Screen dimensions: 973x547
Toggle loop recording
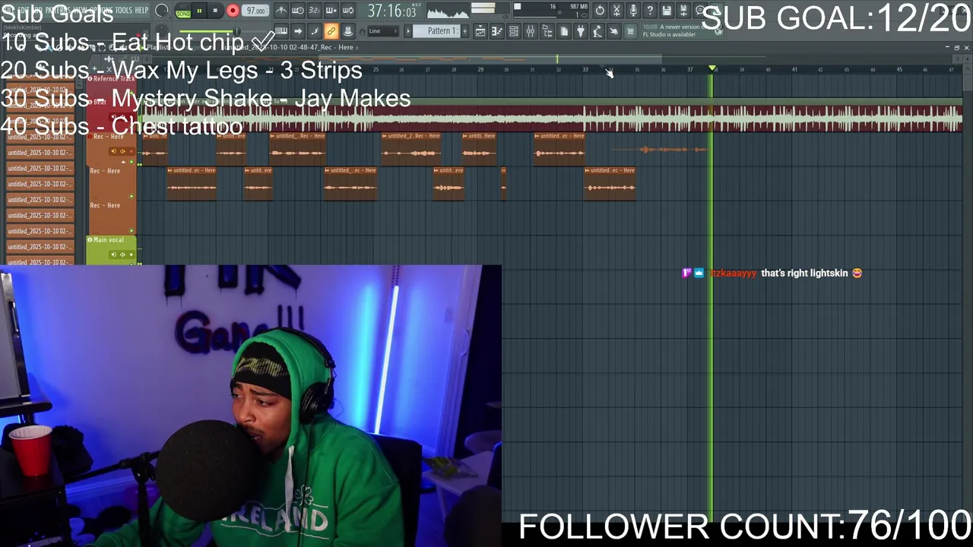(x=348, y=11)
